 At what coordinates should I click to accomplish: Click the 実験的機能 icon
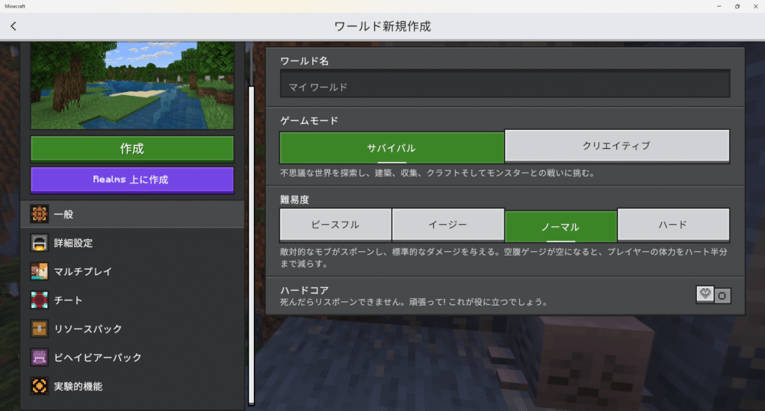[x=40, y=386]
